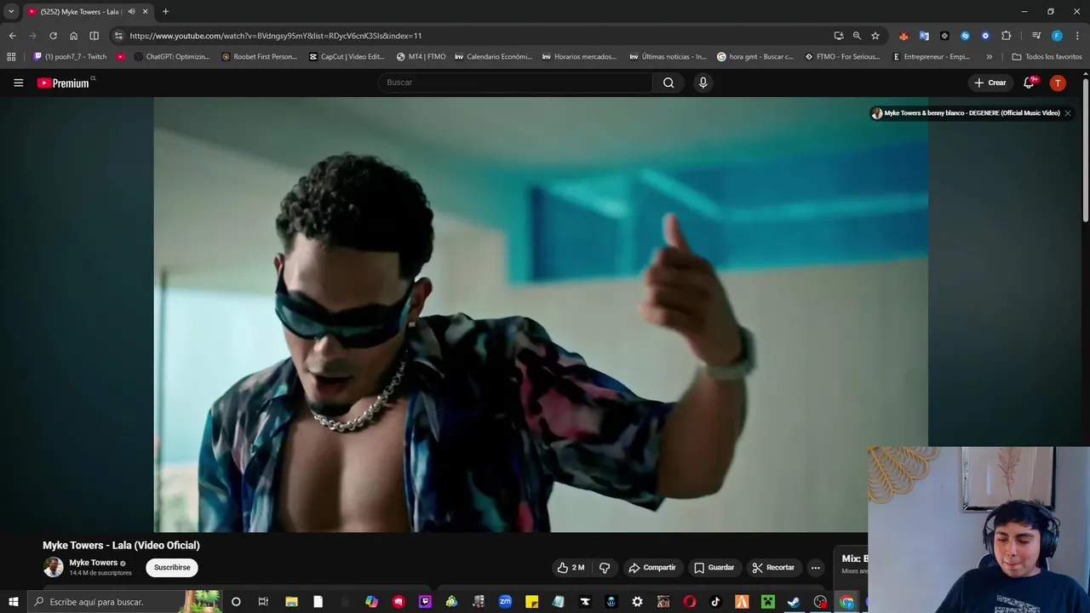Install app icon in address bar

pyautogui.click(x=839, y=36)
